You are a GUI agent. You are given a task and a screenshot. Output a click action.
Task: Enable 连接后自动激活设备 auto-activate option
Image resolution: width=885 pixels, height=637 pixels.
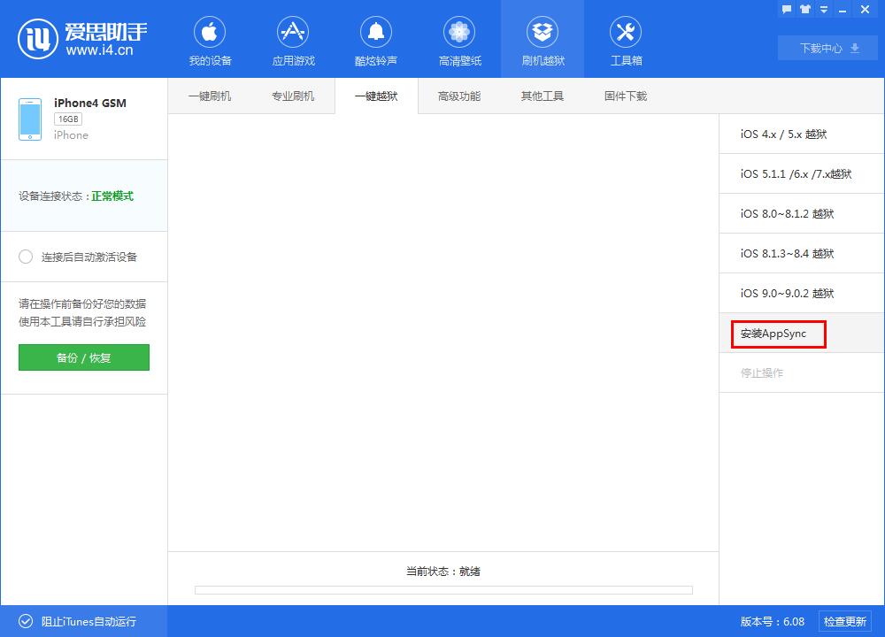26,257
